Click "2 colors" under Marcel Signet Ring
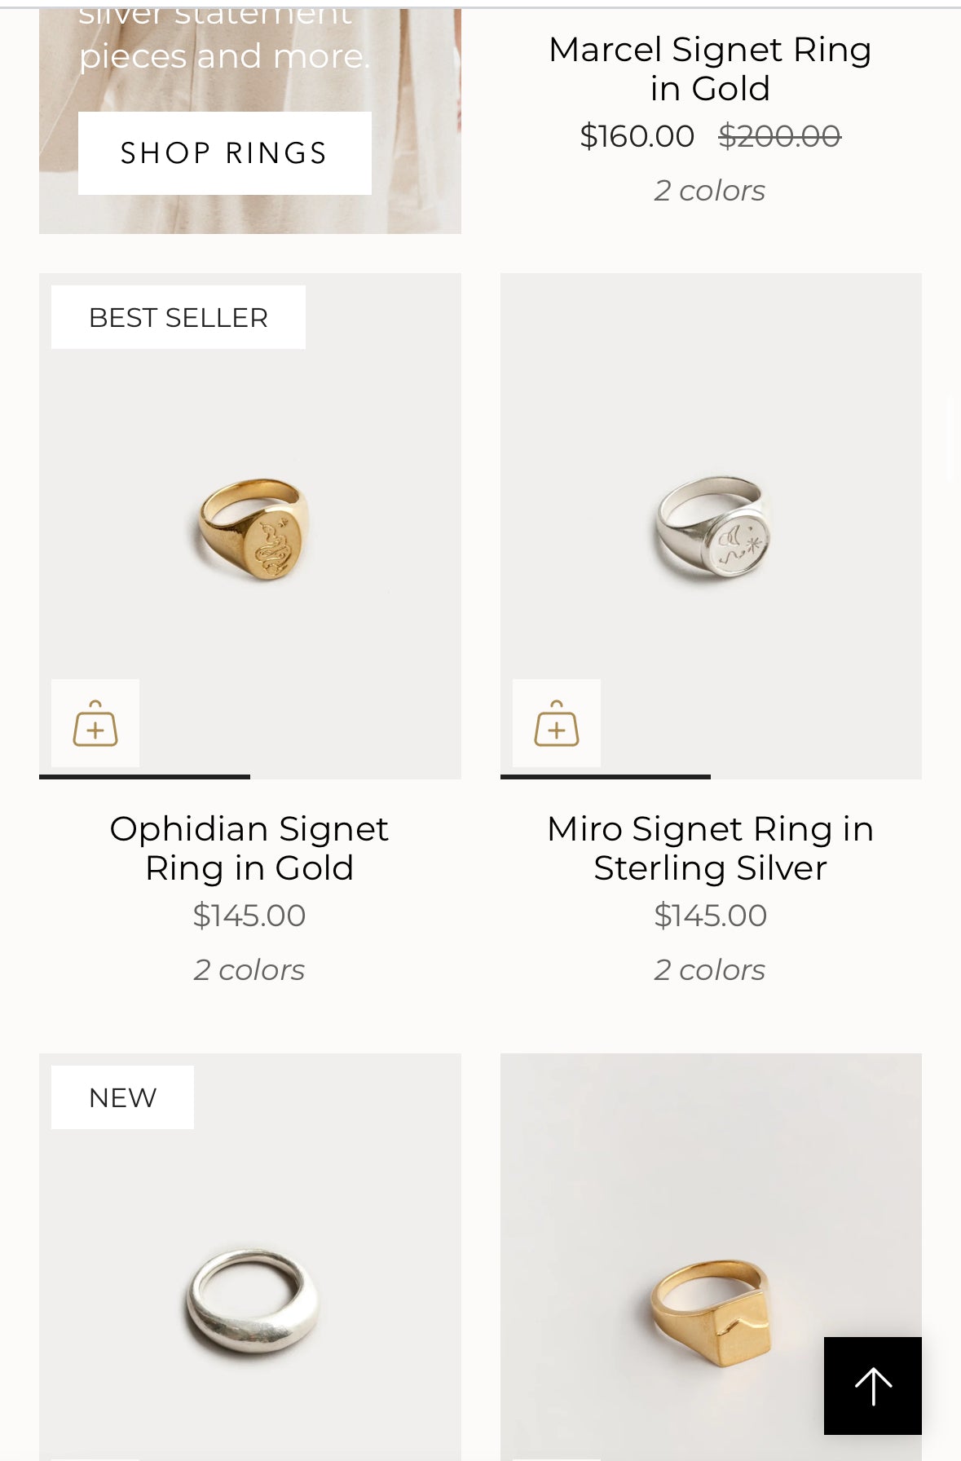 (710, 191)
